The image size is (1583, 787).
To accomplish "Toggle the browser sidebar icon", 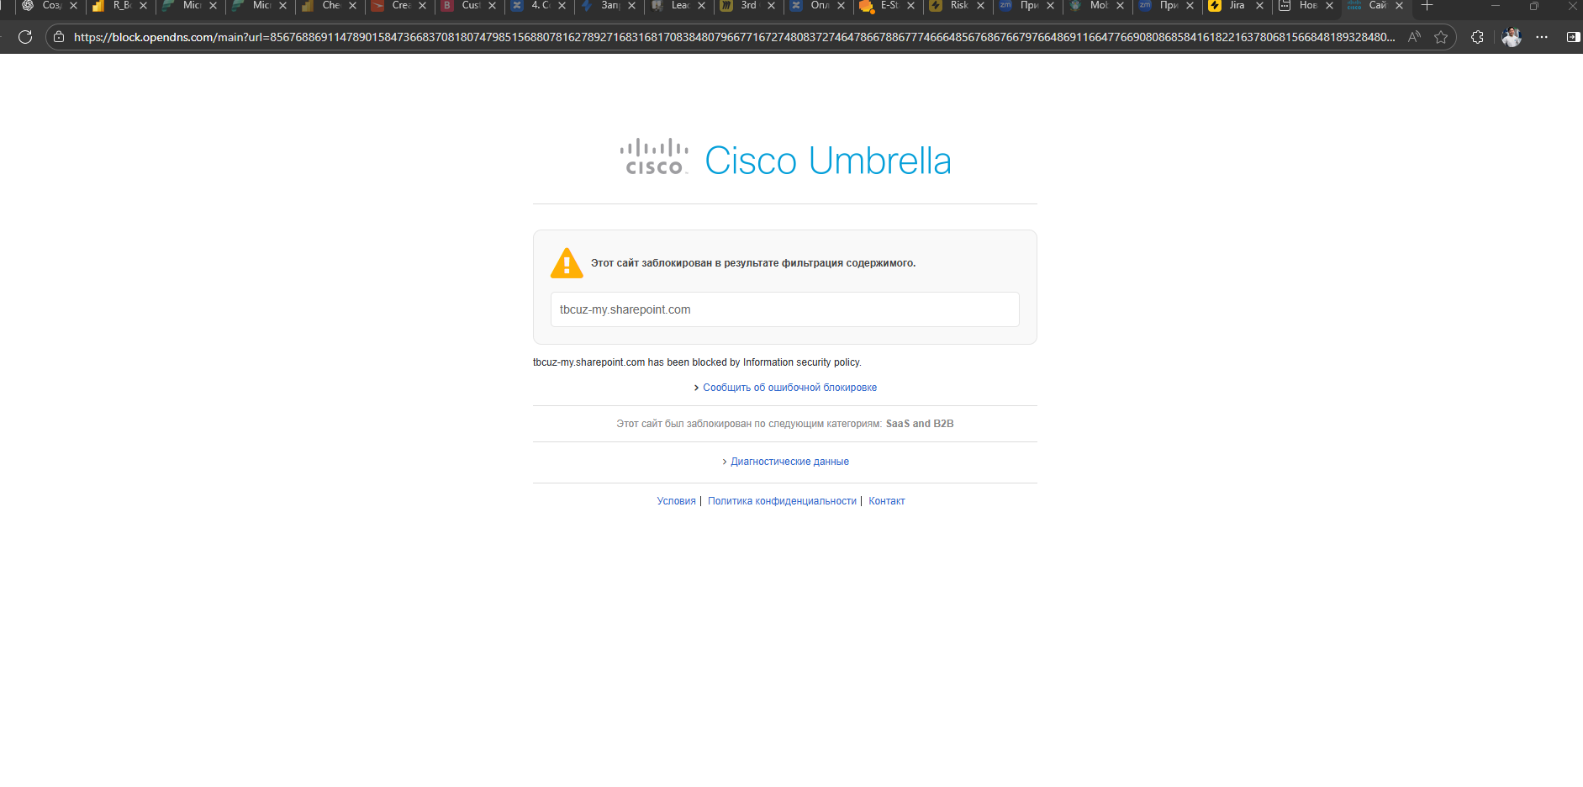I will click(1573, 37).
